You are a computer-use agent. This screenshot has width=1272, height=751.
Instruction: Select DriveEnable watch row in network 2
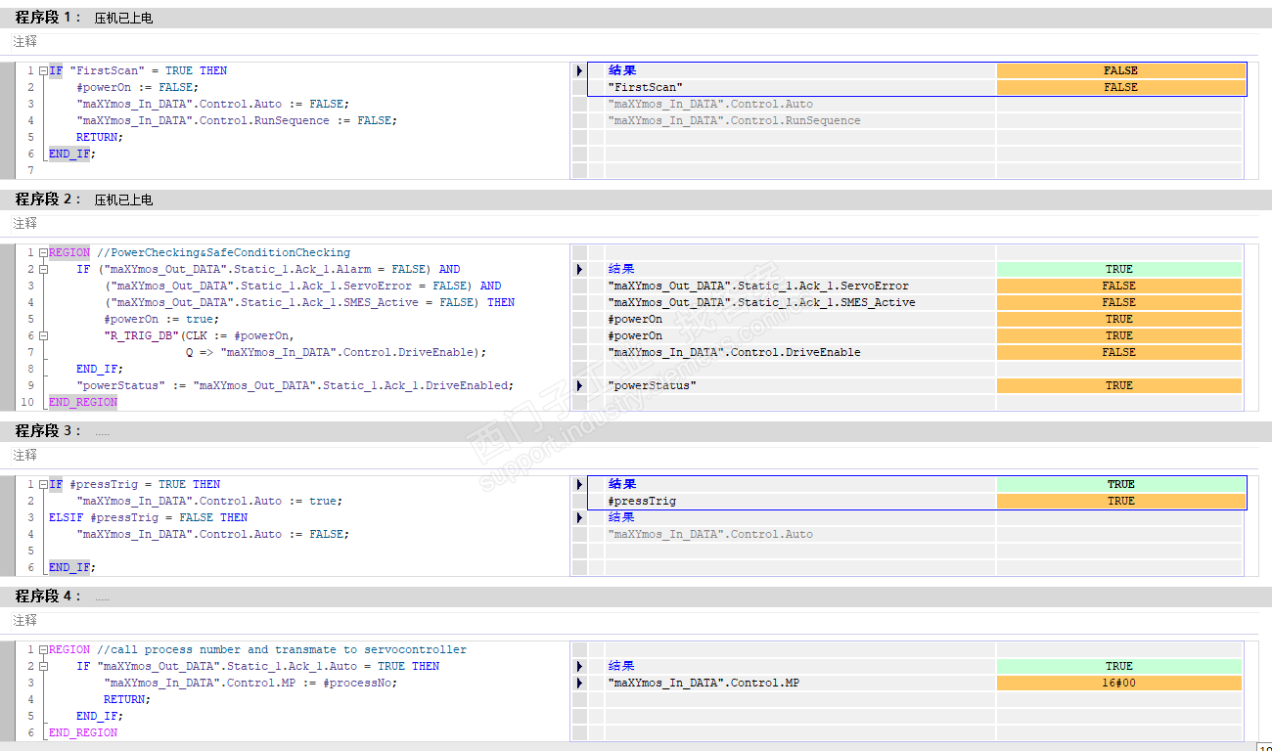click(734, 352)
